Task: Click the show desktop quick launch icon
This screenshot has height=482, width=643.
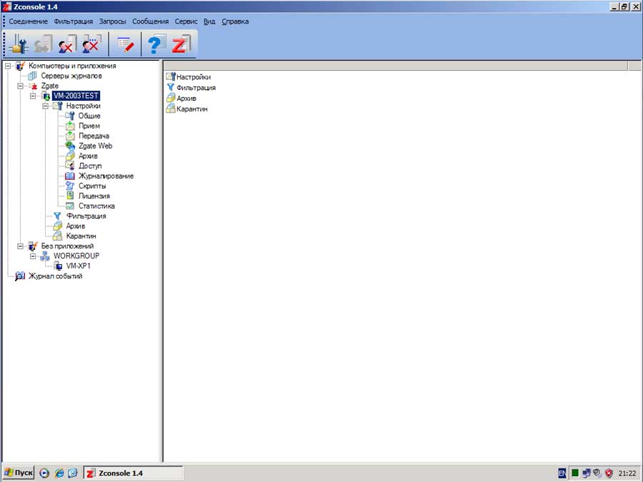Action: click(73, 473)
